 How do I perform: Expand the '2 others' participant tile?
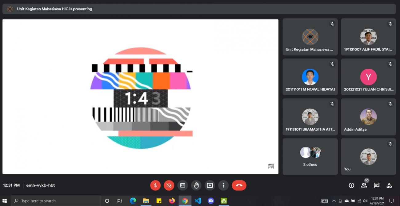tap(310, 157)
